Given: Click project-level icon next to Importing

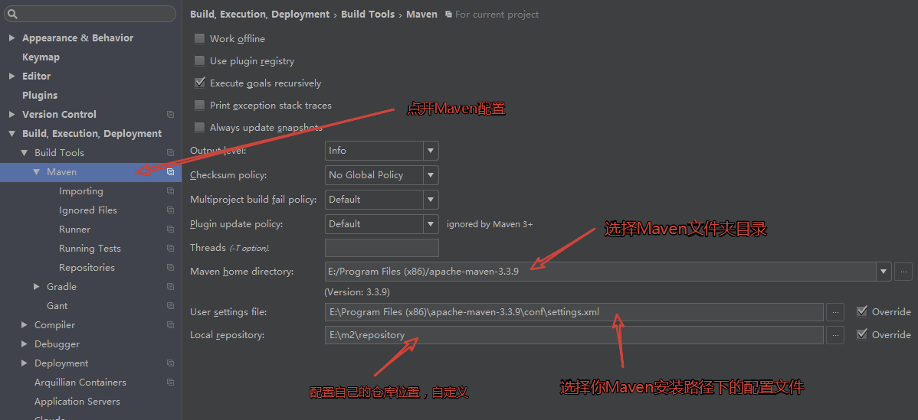Looking at the screenshot, I should tap(170, 191).
